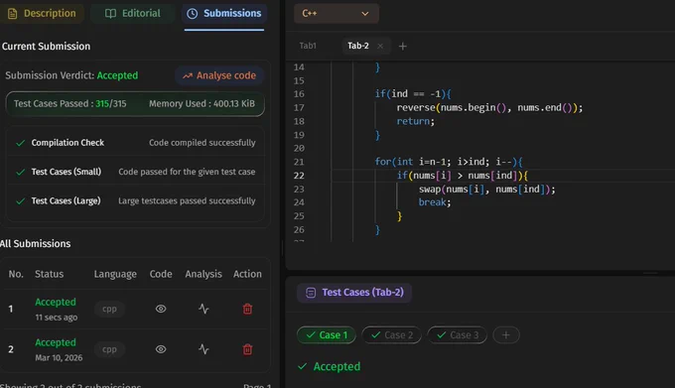The height and width of the screenshot is (388, 675).
Task: Click the 'return;' statement on line 18
Action: click(415, 121)
